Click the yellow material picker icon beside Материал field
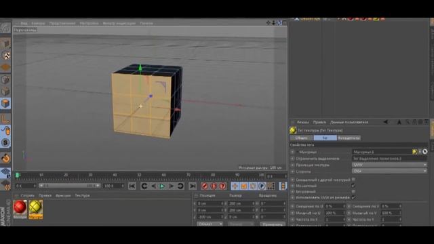434x244 pixels. pyautogui.click(x=414, y=152)
